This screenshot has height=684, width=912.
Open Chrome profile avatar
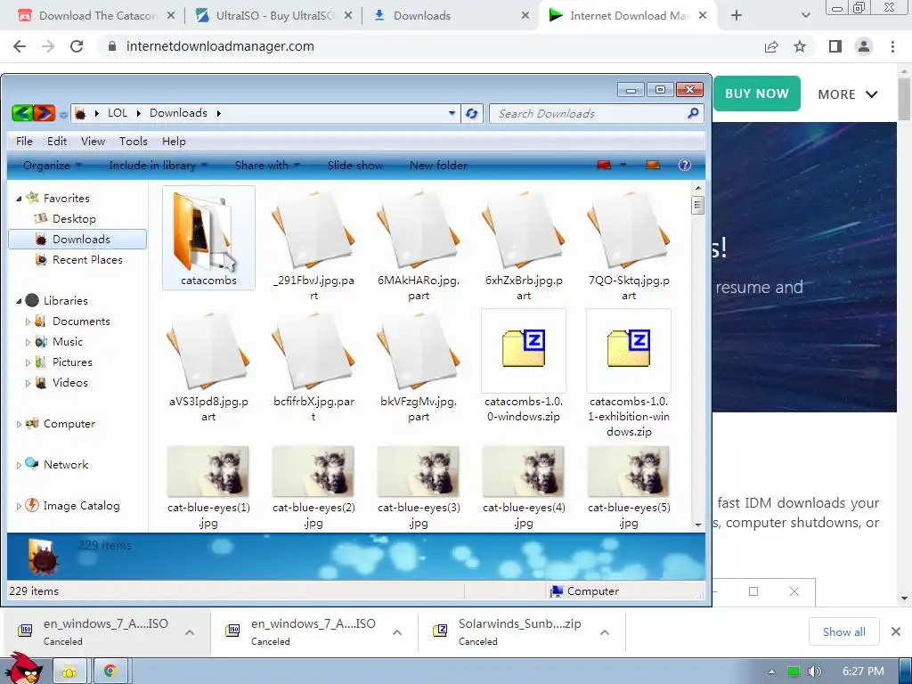click(x=864, y=46)
